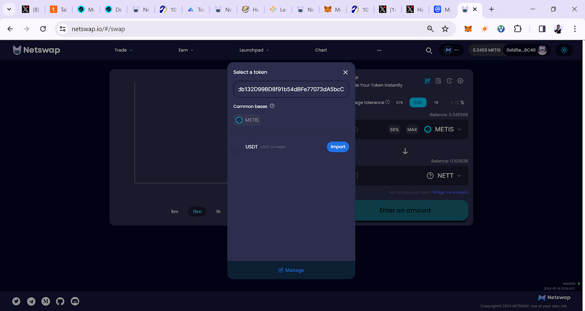
Task: Toggle the Chrome side panel
Action: coord(542,29)
